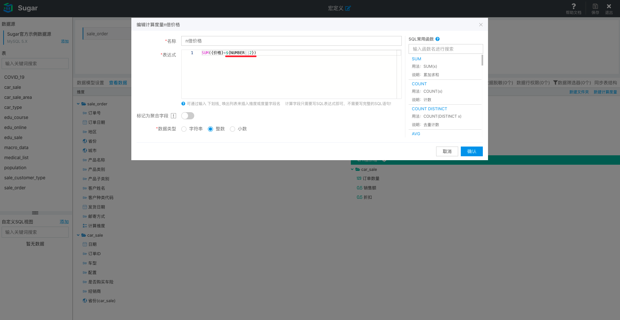Click the function name search input field

tap(446, 49)
